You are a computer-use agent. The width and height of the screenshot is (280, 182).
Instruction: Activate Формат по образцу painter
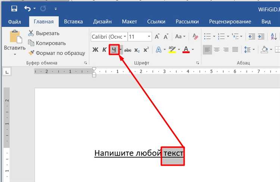pyautogui.click(x=57, y=53)
